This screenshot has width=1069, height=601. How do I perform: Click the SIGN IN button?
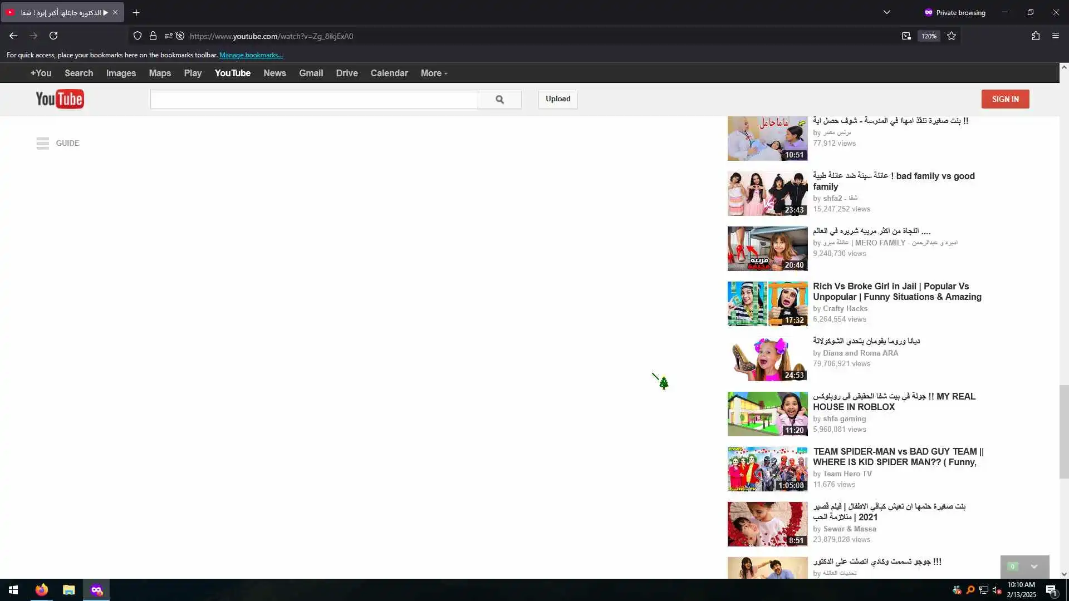(1005, 99)
